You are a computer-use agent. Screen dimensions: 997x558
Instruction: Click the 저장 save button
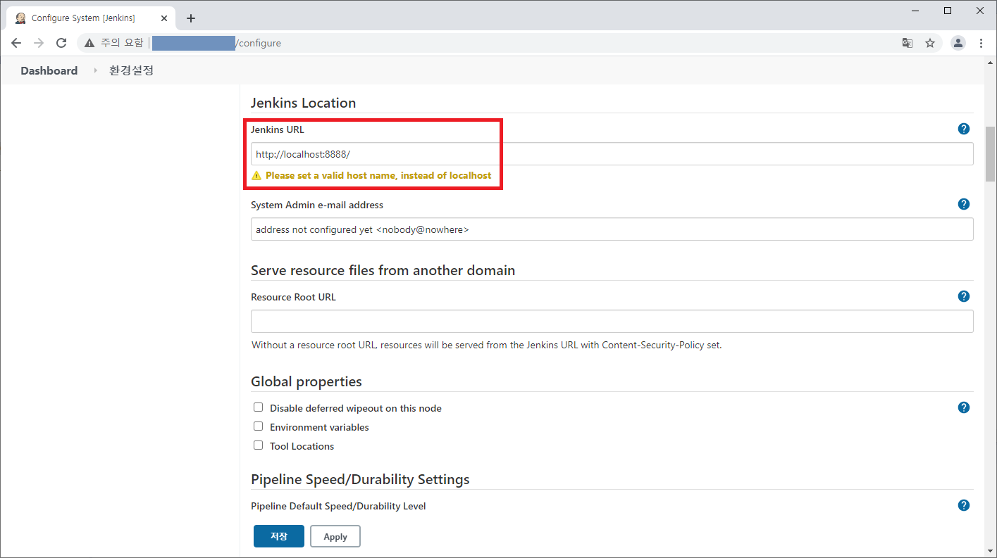click(x=279, y=536)
